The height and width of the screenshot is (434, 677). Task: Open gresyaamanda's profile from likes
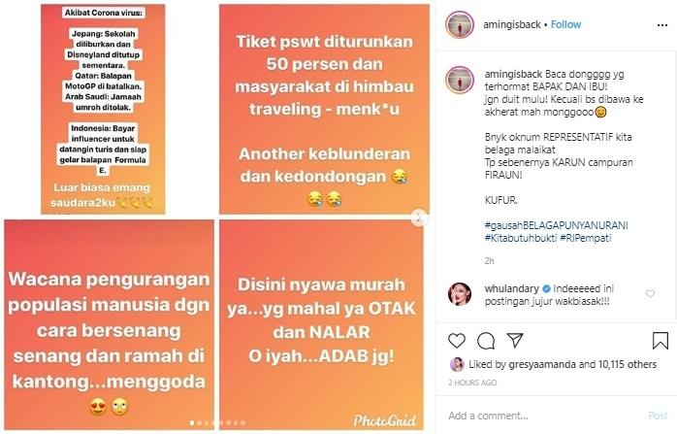[542, 364]
